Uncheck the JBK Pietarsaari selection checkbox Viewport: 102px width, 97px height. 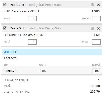pyautogui.click(x=5, y=4)
